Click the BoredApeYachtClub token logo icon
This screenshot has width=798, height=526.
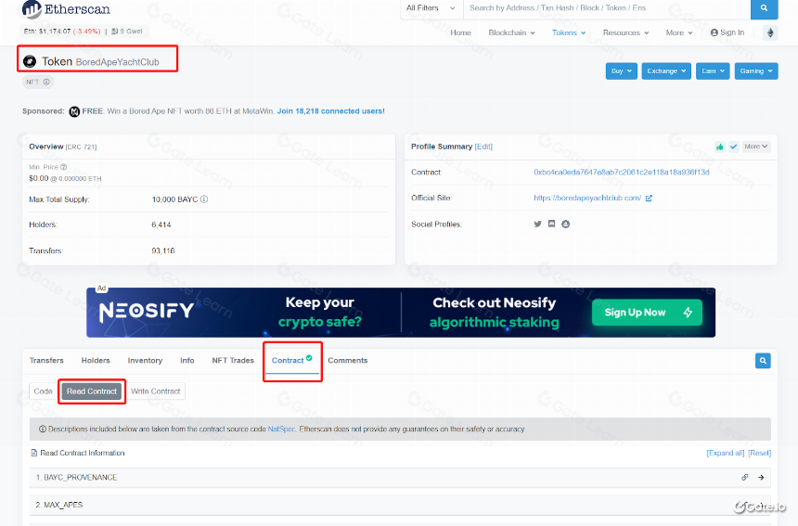30,61
